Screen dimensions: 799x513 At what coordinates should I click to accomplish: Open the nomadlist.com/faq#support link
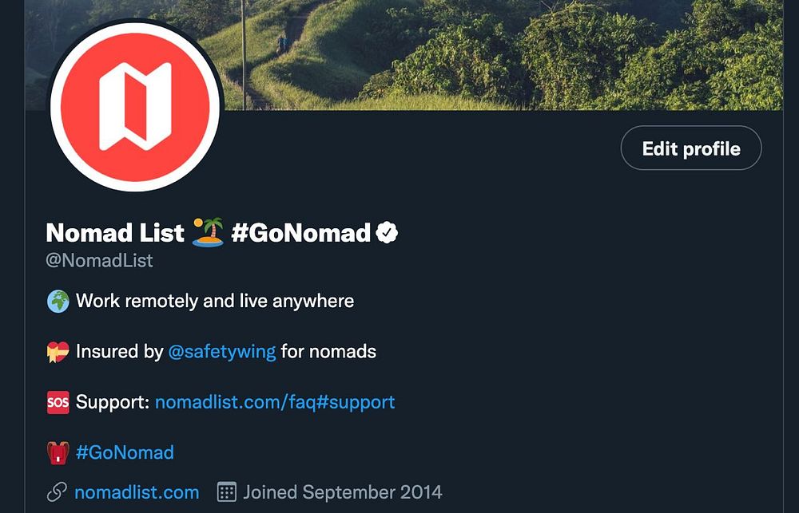pyautogui.click(x=275, y=402)
